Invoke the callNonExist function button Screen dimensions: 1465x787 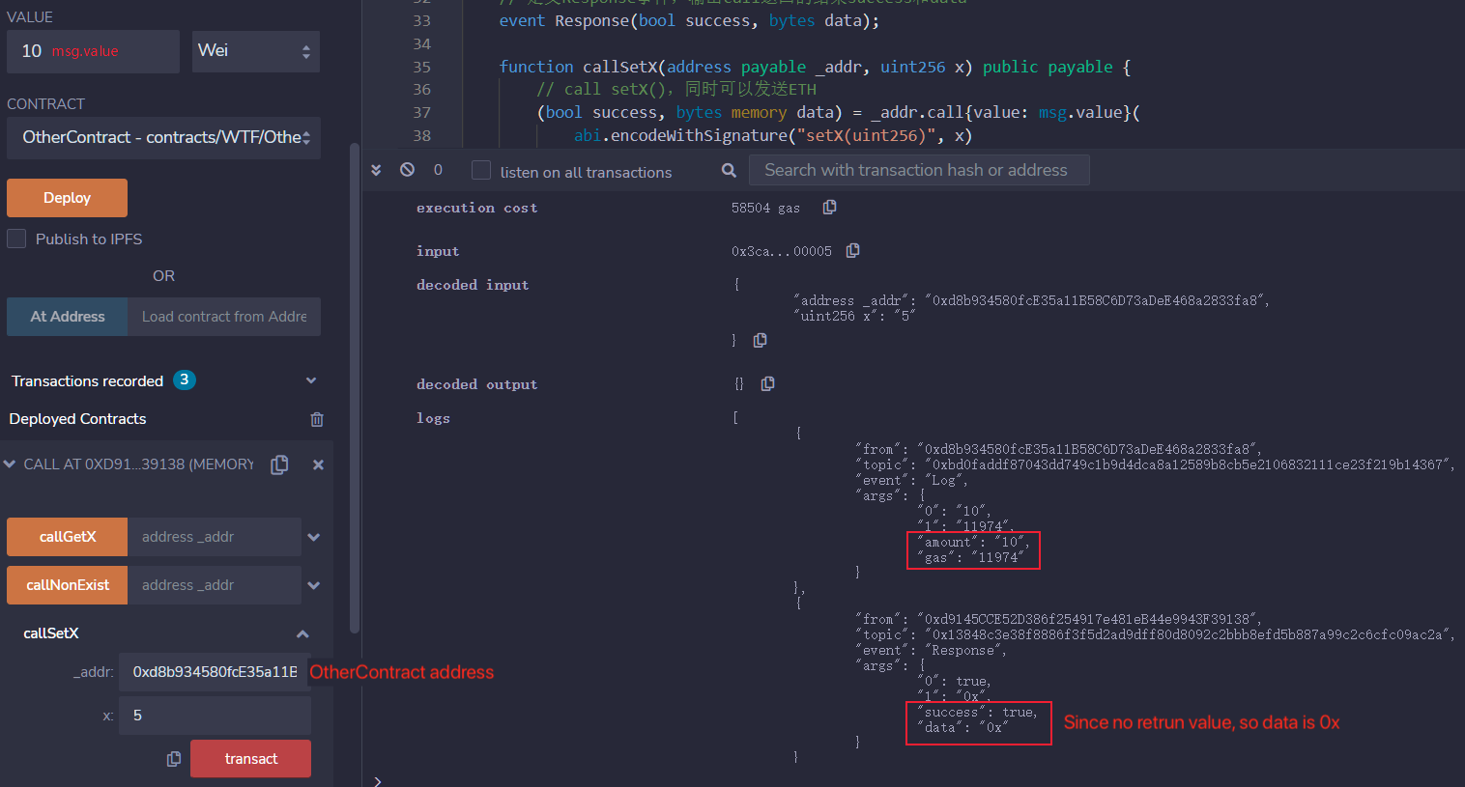tap(67, 585)
